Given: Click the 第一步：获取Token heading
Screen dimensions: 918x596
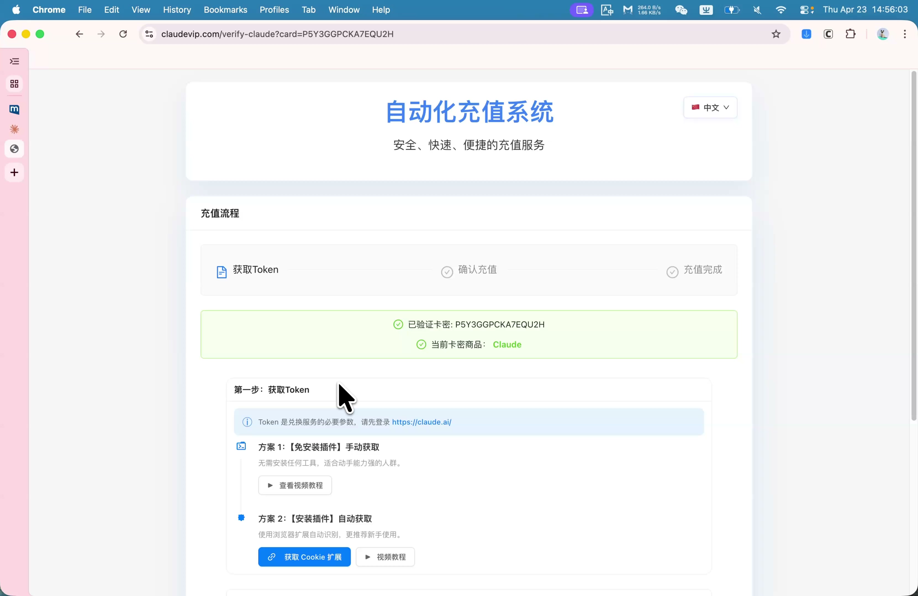Looking at the screenshot, I should [x=271, y=390].
